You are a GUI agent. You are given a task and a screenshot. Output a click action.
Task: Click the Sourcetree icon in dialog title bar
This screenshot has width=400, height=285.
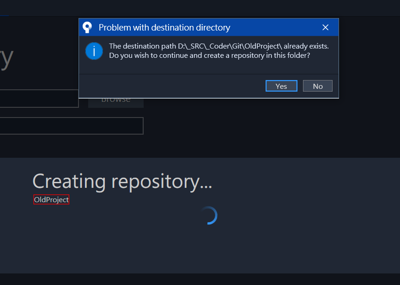[87, 28]
